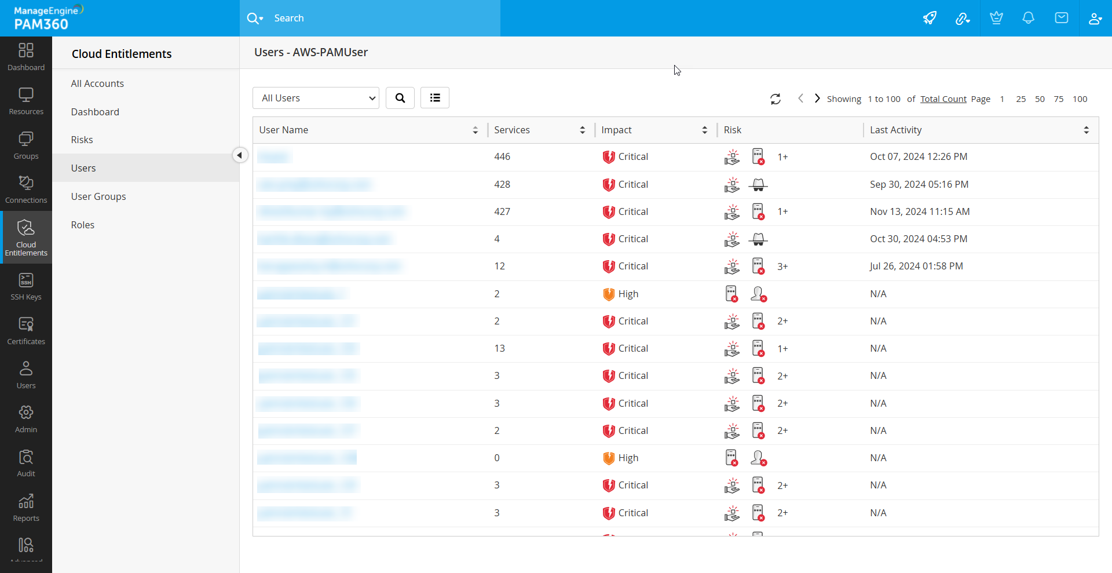This screenshot has width=1112, height=573.
Task: Click the 3+ risk count
Action: pos(782,267)
